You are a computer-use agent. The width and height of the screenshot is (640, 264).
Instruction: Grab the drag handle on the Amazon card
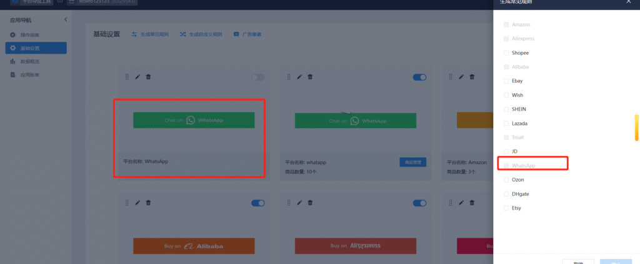(451, 77)
